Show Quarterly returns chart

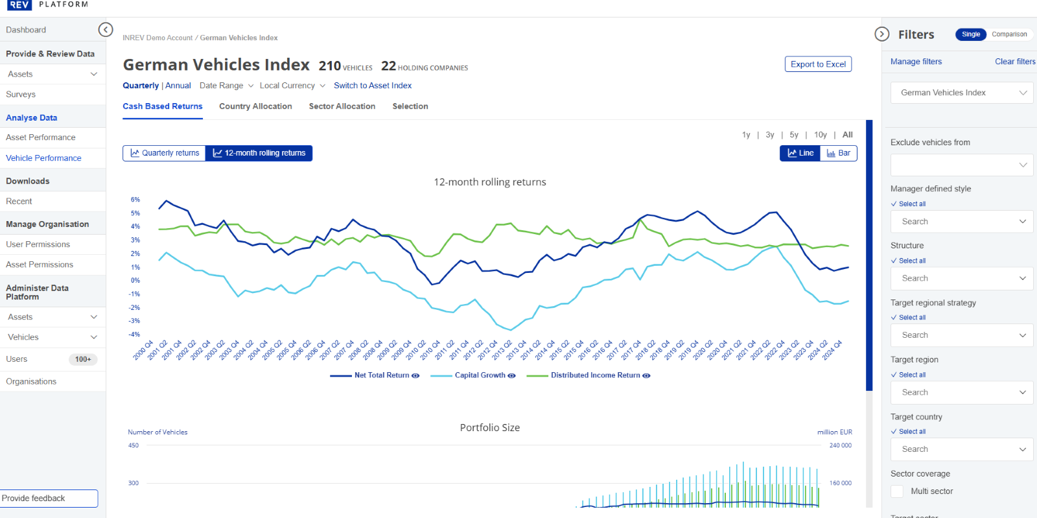(x=165, y=153)
